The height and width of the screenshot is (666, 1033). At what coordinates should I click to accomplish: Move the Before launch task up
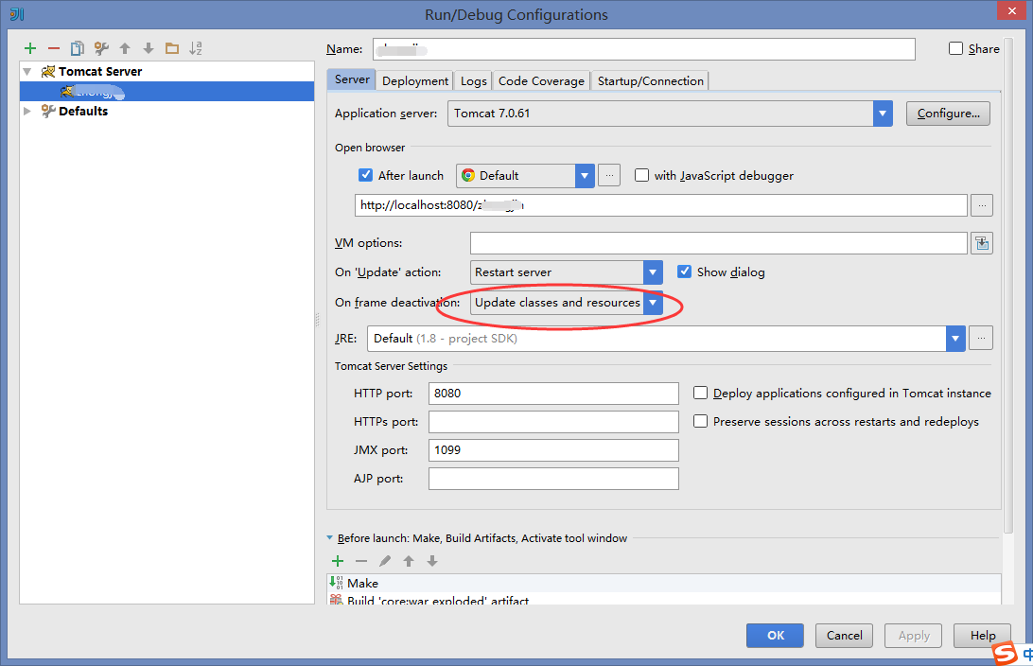[x=409, y=561]
